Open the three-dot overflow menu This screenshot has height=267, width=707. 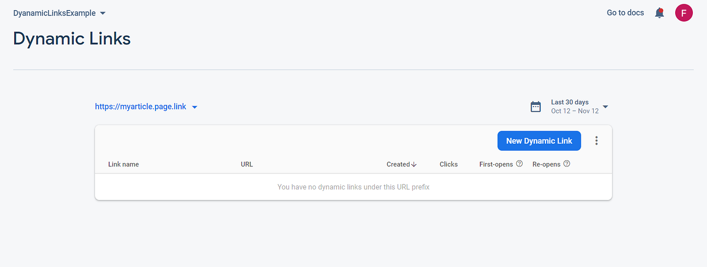pos(596,141)
